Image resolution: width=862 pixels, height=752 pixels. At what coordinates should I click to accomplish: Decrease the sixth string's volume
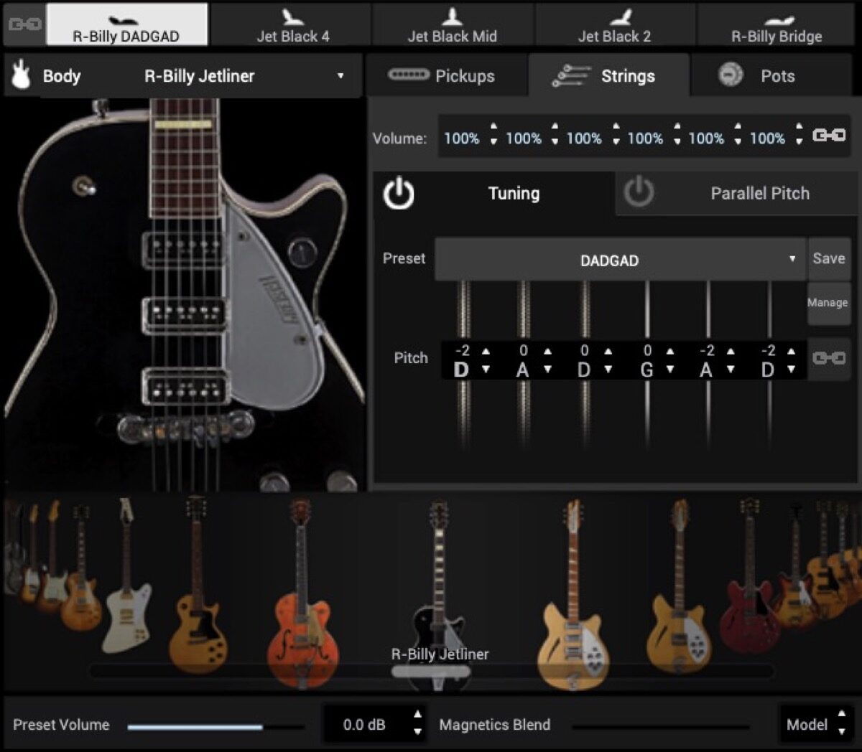[x=799, y=141]
